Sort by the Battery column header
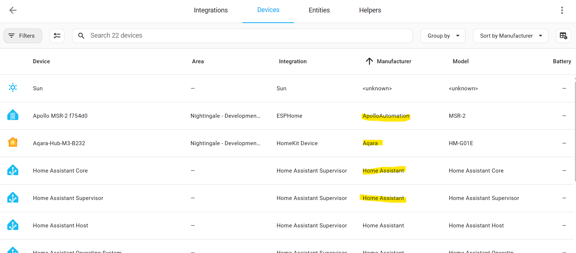 tap(562, 61)
